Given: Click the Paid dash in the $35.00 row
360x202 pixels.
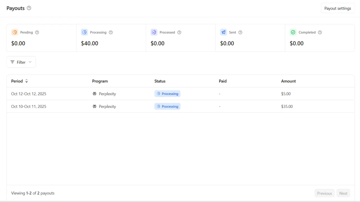Looking at the screenshot, I should coord(220,106).
